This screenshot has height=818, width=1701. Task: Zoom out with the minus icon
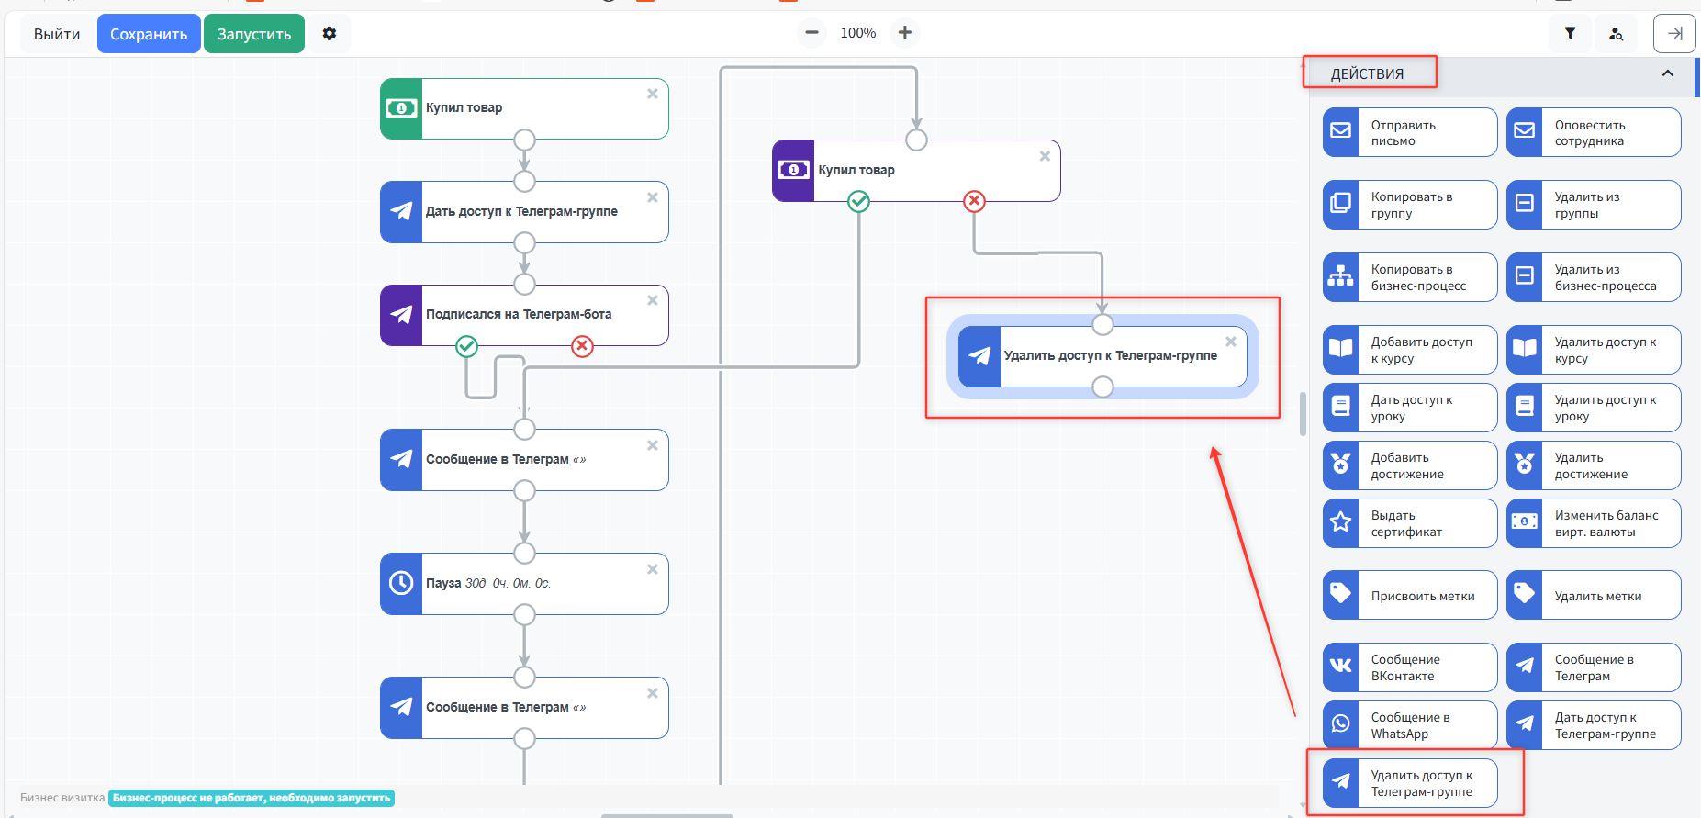811,33
